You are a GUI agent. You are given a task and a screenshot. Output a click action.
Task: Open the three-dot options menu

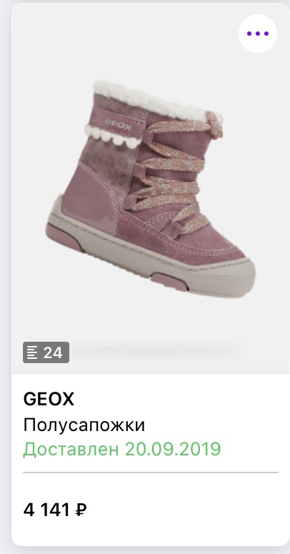pyautogui.click(x=258, y=34)
